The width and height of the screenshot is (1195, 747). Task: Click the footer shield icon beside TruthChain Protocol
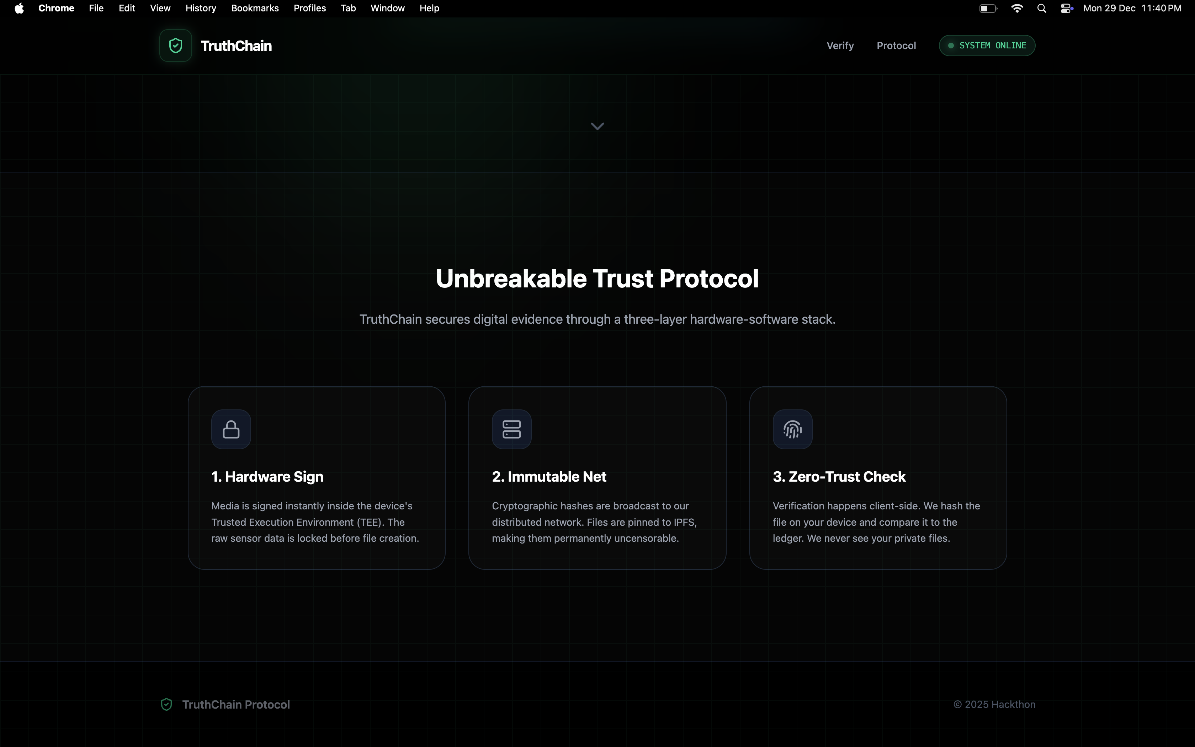point(166,705)
